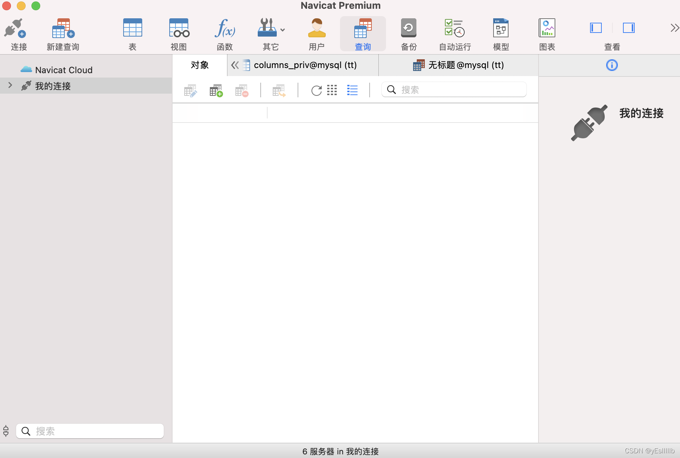Open the 模型 (Model) tool
Image resolution: width=680 pixels, height=458 pixels.
[501, 34]
